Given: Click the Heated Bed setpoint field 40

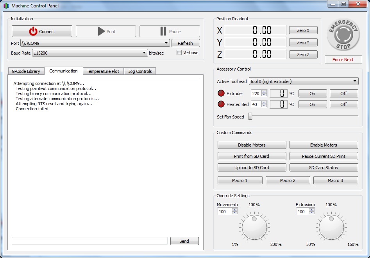Looking at the screenshot, I should (x=256, y=104).
